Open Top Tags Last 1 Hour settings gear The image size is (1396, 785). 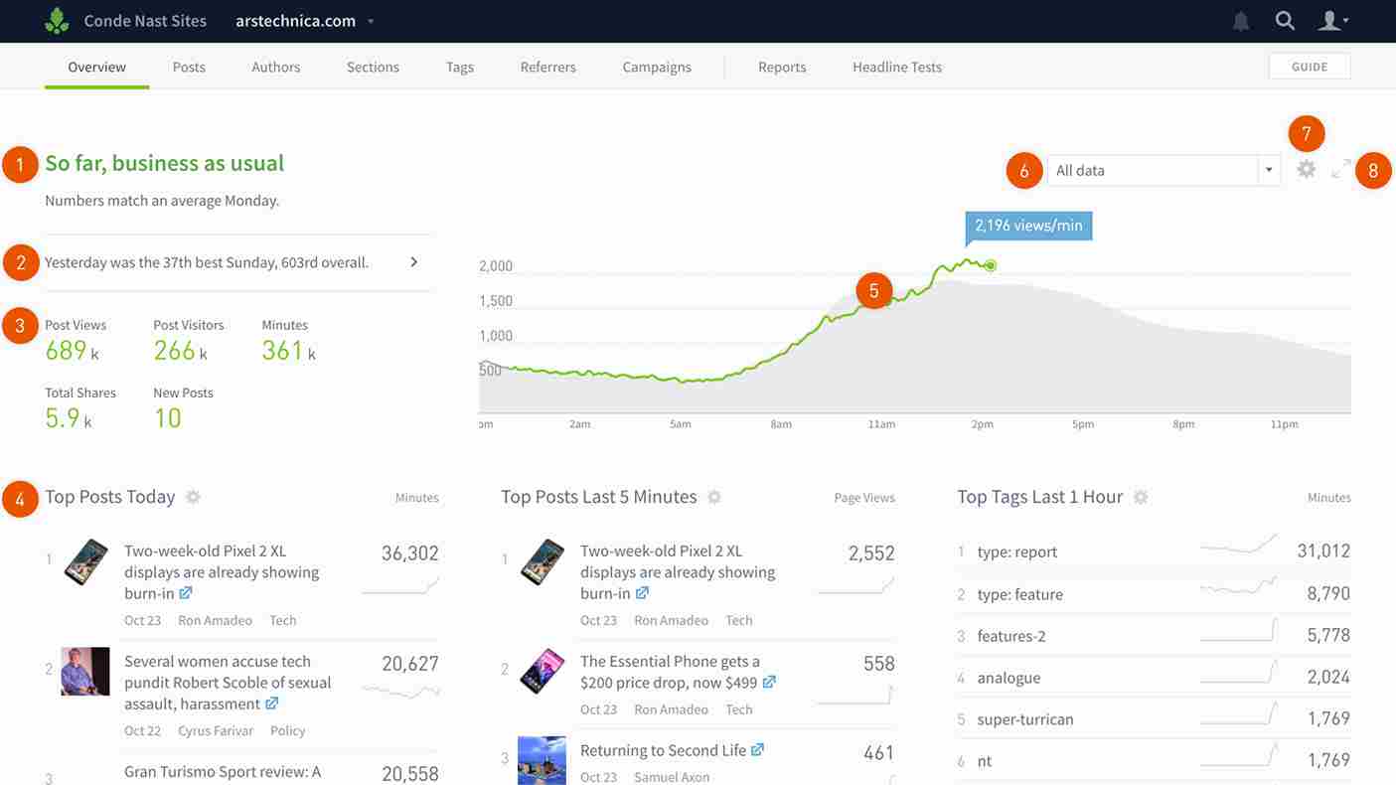click(x=1140, y=495)
